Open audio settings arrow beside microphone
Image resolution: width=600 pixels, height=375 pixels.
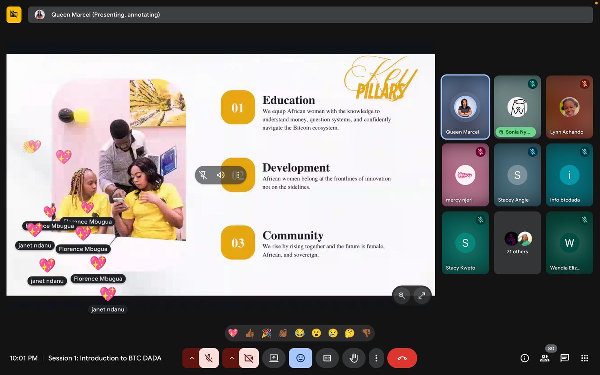click(x=191, y=358)
